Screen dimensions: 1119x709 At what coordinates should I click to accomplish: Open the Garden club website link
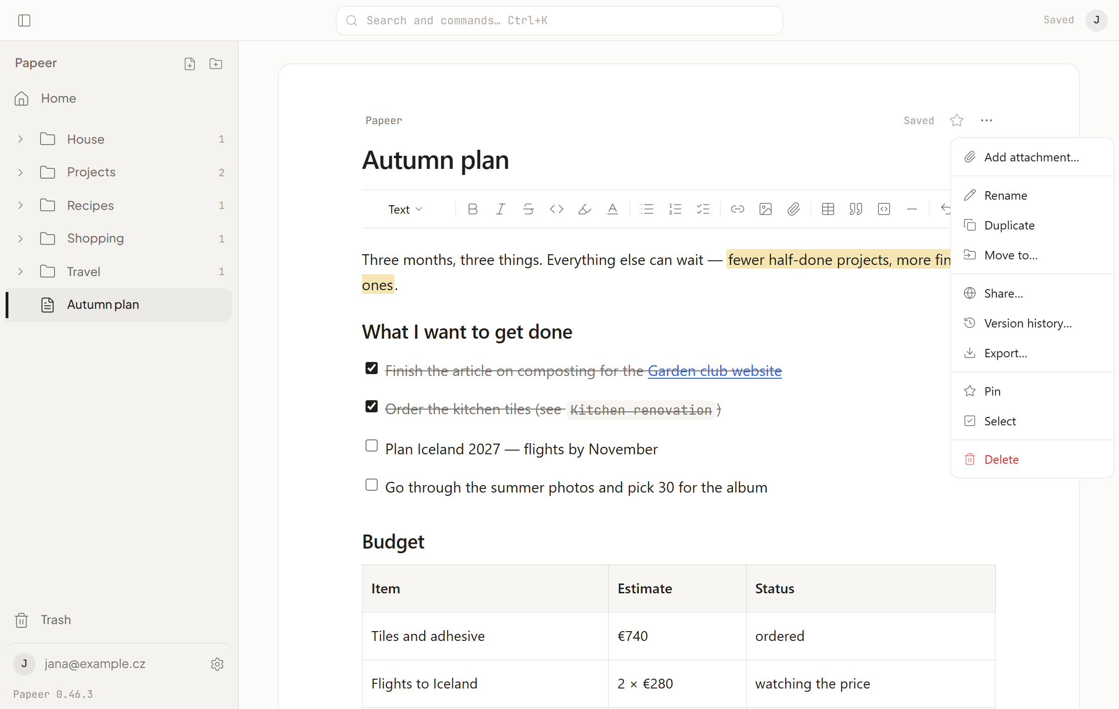pos(715,371)
